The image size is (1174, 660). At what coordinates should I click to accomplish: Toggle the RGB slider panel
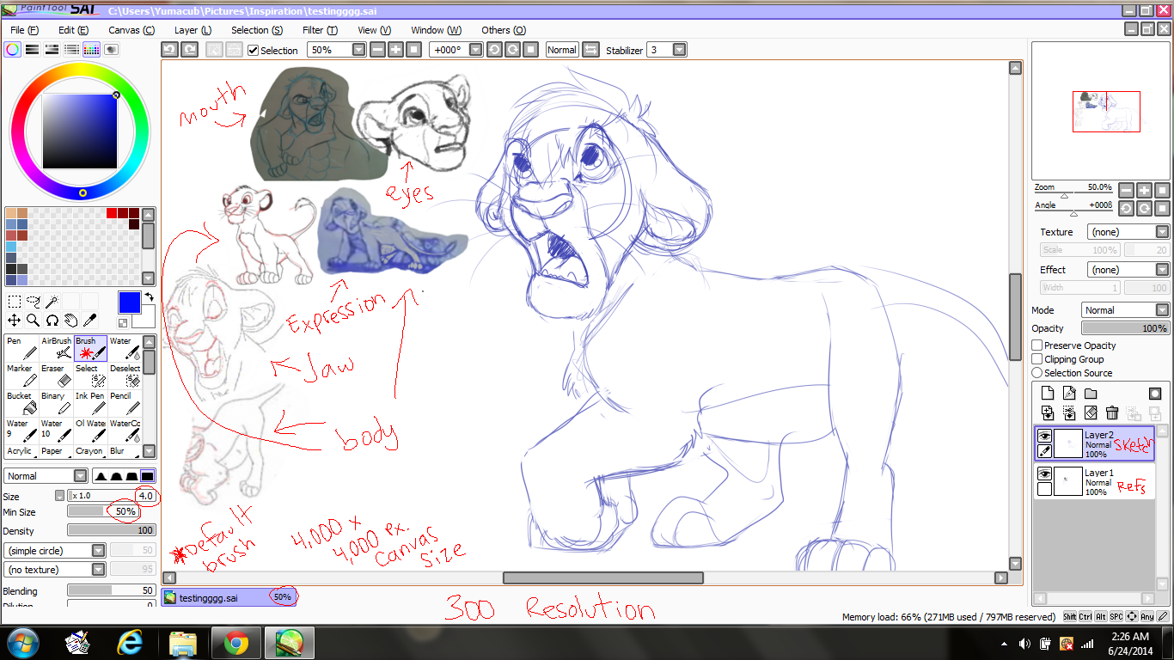(32, 50)
